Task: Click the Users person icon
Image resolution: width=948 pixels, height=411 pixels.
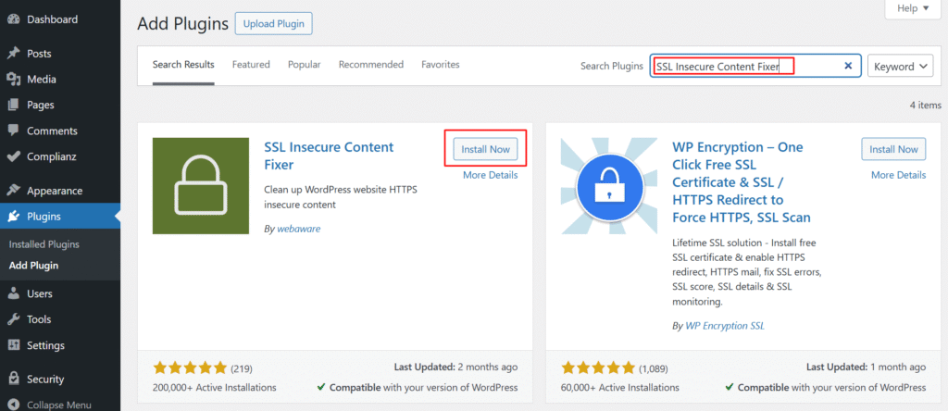Action: pos(13,293)
